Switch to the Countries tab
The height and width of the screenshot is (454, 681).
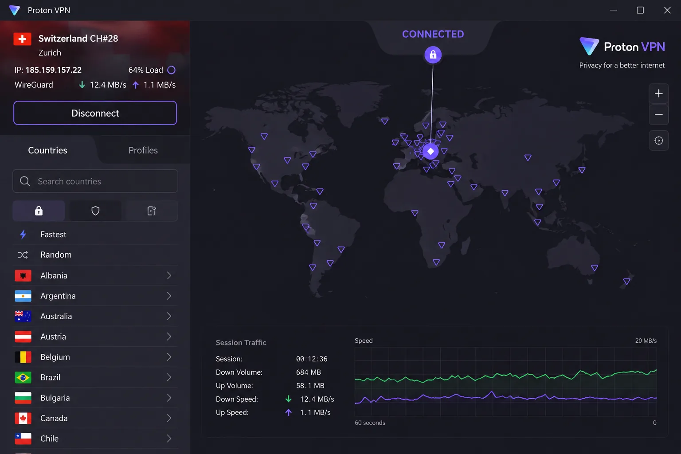pos(48,150)
